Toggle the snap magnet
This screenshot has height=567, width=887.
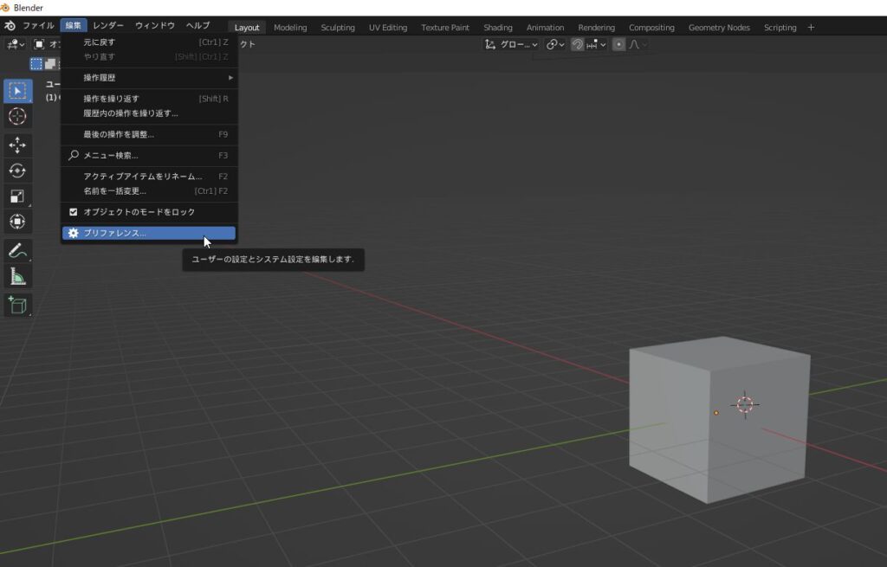pyautogui.click(x=577, y=44)
